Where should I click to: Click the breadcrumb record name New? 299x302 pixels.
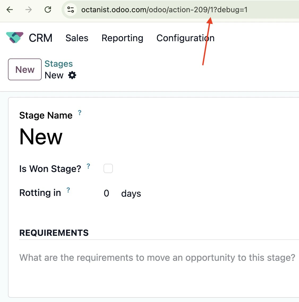54,75
